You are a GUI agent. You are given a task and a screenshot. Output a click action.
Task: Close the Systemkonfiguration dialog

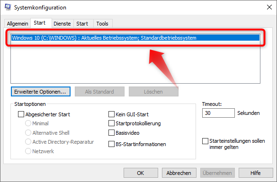269,7
